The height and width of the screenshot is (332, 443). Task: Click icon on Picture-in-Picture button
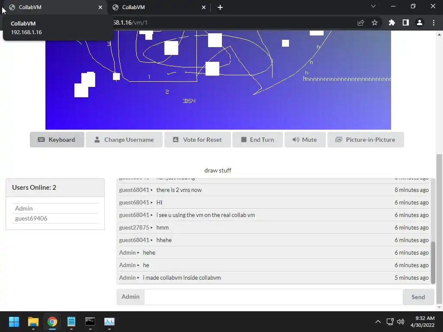point(339,140)
